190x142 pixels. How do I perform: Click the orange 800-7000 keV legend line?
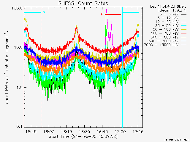(184, 41)
